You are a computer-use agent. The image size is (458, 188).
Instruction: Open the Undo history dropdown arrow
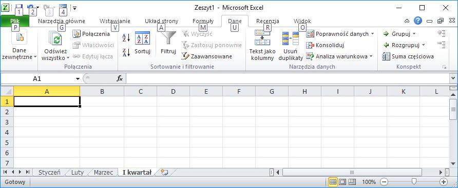tap(37, 7)
